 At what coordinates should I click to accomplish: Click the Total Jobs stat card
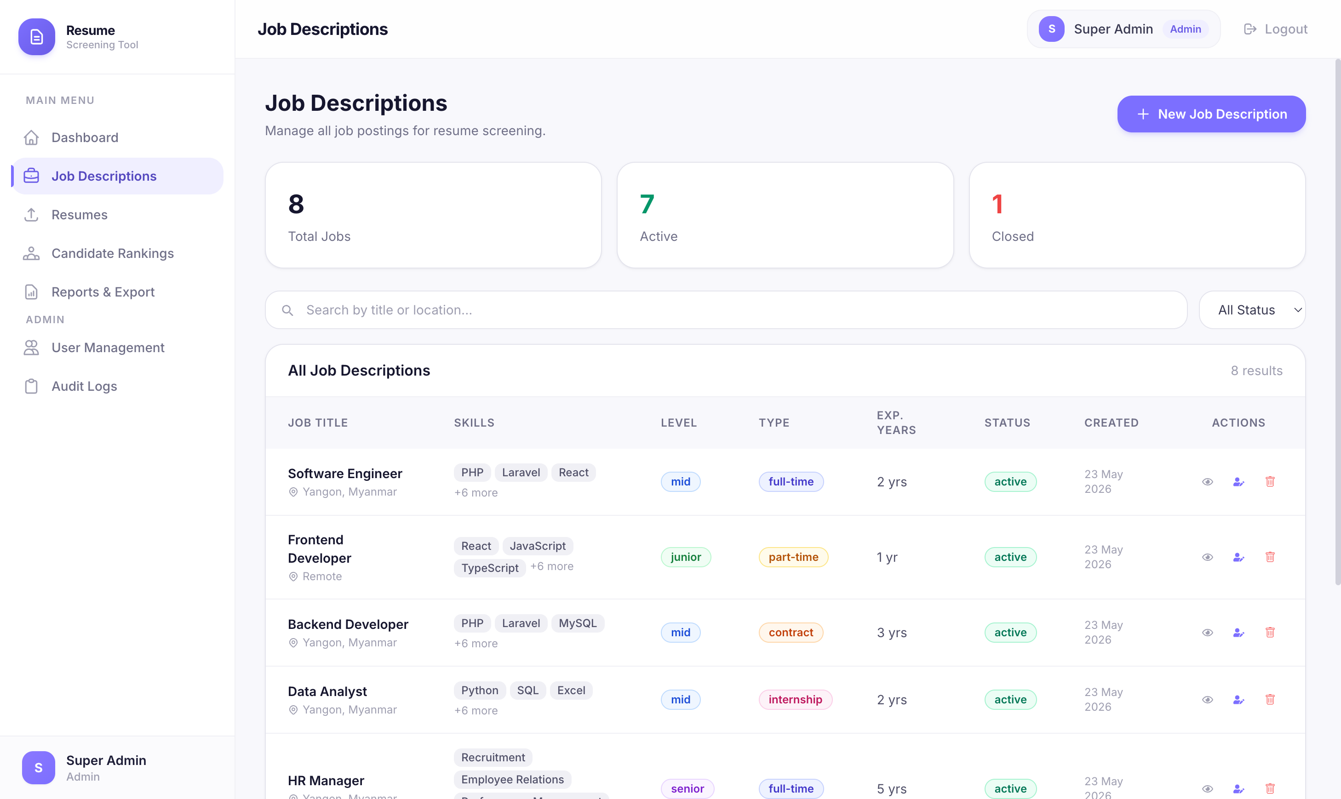(x=433, y=215)
